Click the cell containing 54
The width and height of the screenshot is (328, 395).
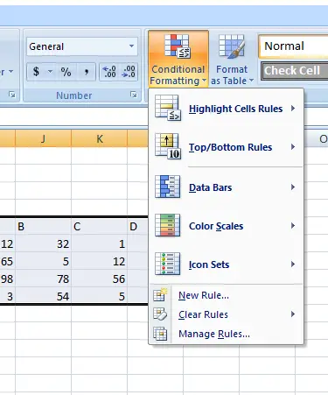[43, 296]
